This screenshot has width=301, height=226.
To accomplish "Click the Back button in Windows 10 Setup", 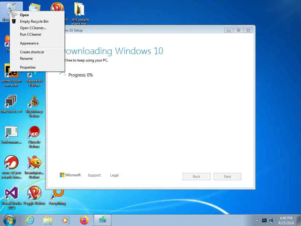I will click(x=196, y=177).
